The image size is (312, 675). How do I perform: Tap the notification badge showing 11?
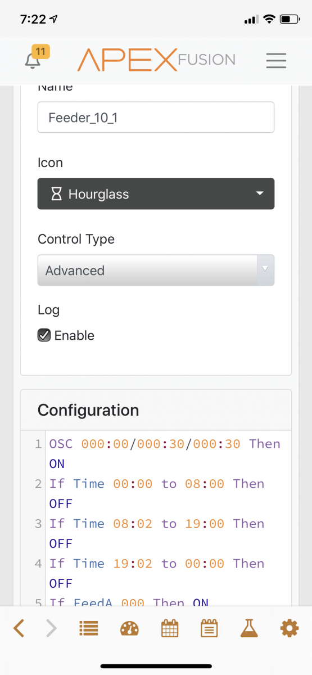(x=40, y=52)
